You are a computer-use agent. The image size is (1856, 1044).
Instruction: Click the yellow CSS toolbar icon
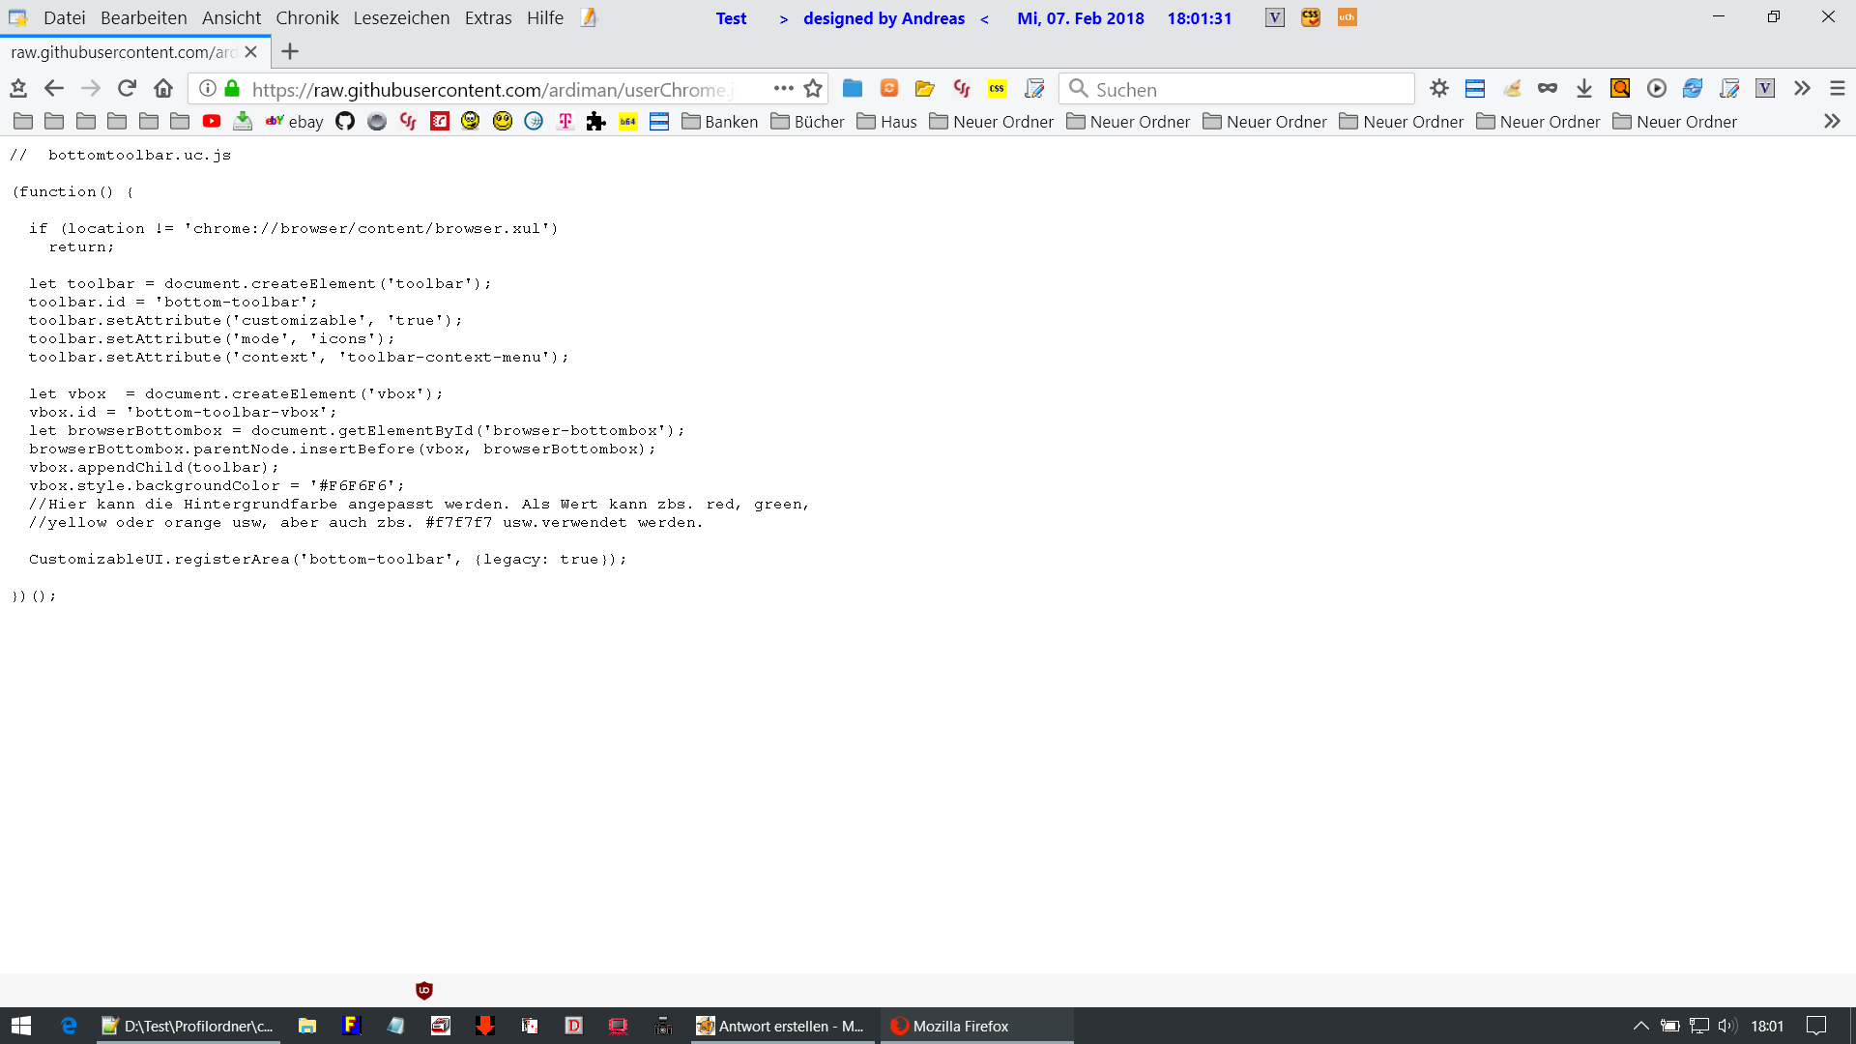[x=997, y=89]
